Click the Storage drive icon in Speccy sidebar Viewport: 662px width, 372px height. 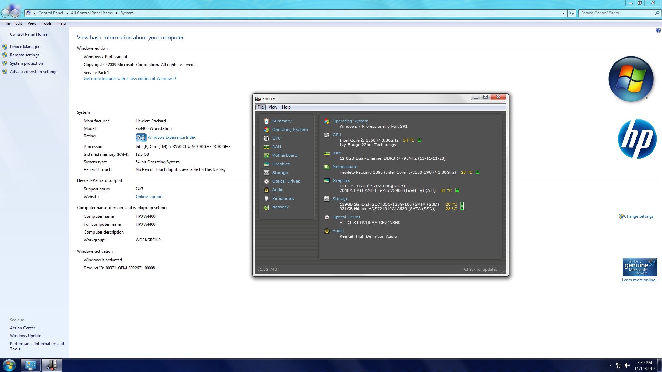267,173
